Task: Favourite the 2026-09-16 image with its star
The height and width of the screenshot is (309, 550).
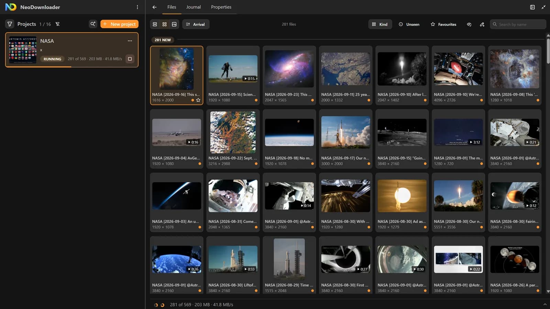Action: click(198, 100)
